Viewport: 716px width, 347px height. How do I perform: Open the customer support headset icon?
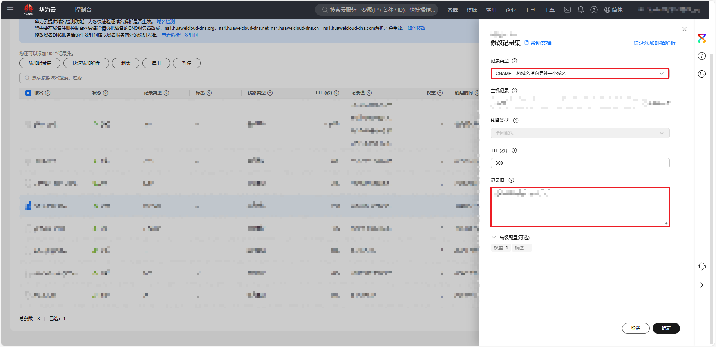[x=702, y=266]
